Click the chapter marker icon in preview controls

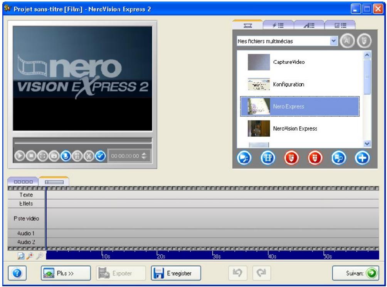(x=77, y=156)
